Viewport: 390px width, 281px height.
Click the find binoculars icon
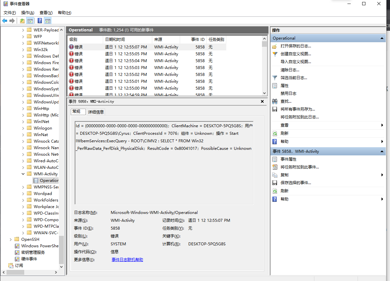pyautogui.click(x=275, y=101)
